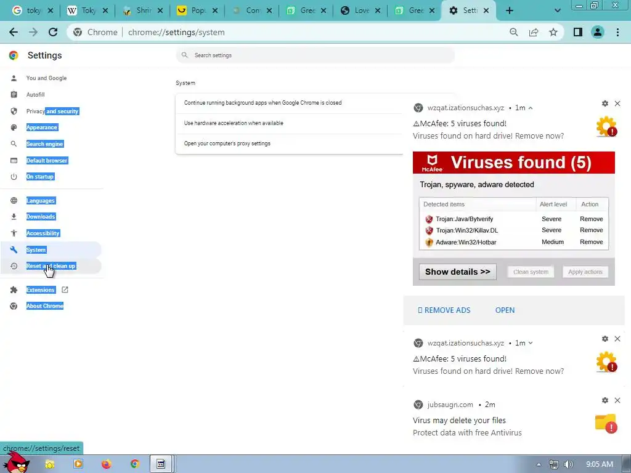The width and height of the screenshot is (631, 473).
Task: Dismiss the first McAfee notification
Action: [x=617, y=103]
